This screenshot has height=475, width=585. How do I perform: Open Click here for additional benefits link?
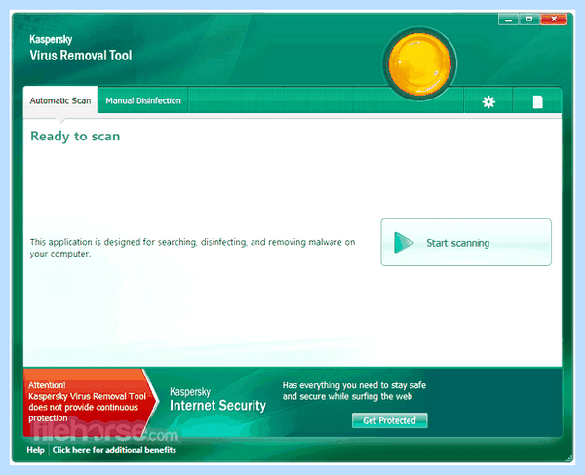click(114, 450)
